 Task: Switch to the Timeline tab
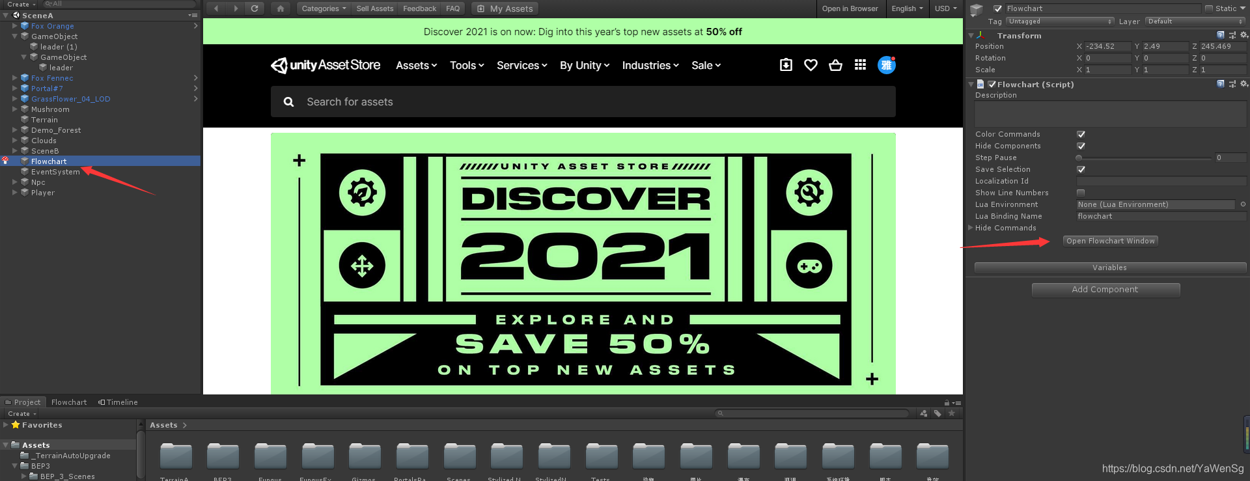(118, 402)
